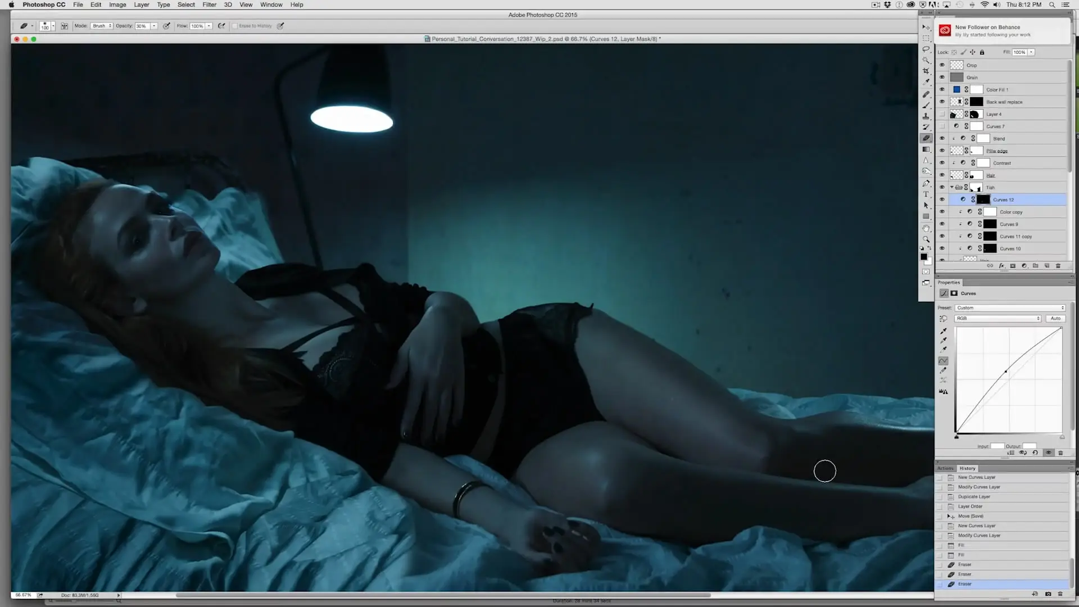Open the New Follower on Behance notification
1079x607 pixels.
pos(1003,30)
